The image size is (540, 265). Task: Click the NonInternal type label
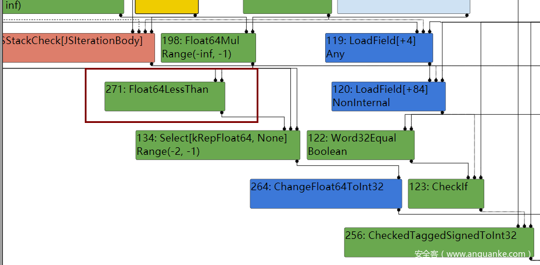(361, 103)
